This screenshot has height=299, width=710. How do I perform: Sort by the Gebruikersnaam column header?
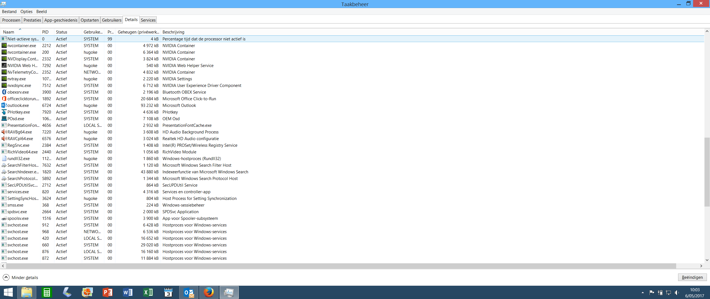(93, 32)
